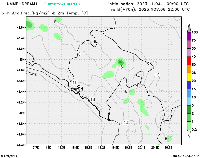Click the "20.4E" longitude axis label

155,148
